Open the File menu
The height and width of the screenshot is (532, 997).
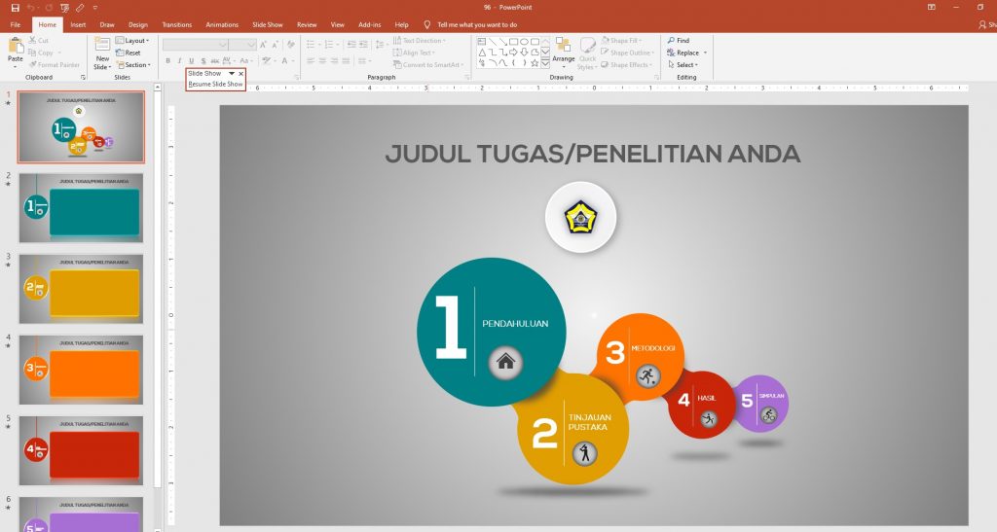pos(16,24)
